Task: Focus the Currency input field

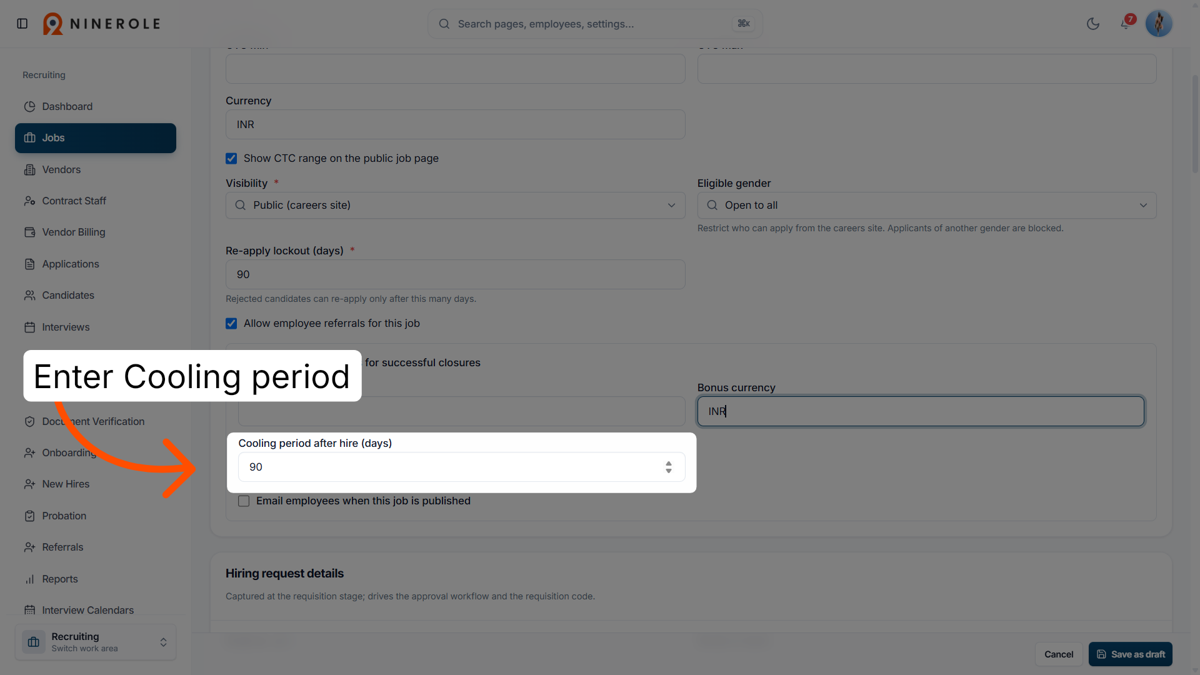Action: [x=455, y=124]
